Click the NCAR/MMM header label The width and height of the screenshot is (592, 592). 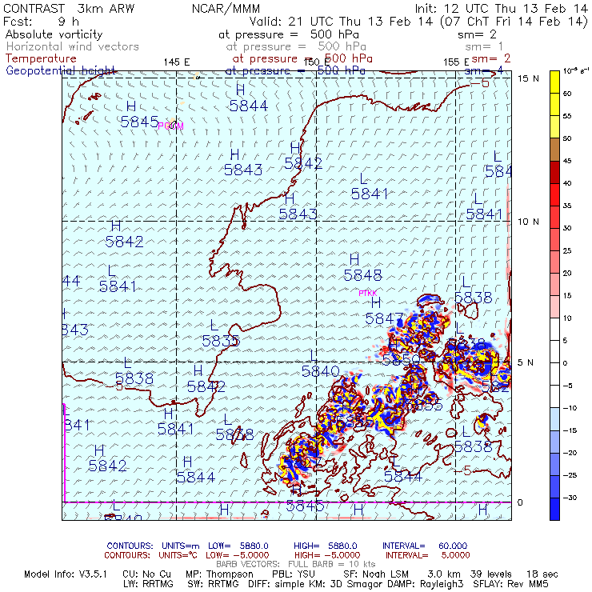[x=226, y=9]
